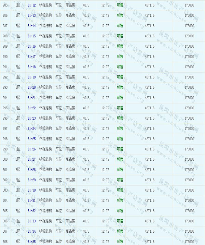Image resolution: width=205 pixels, height=245 pixels.
Task: View unit B1-24 details link
Action: (x=31, y=128)
